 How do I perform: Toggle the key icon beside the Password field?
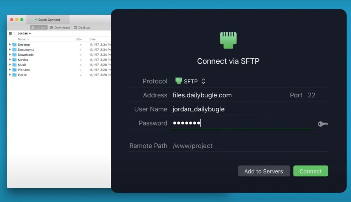coord(322,124)
